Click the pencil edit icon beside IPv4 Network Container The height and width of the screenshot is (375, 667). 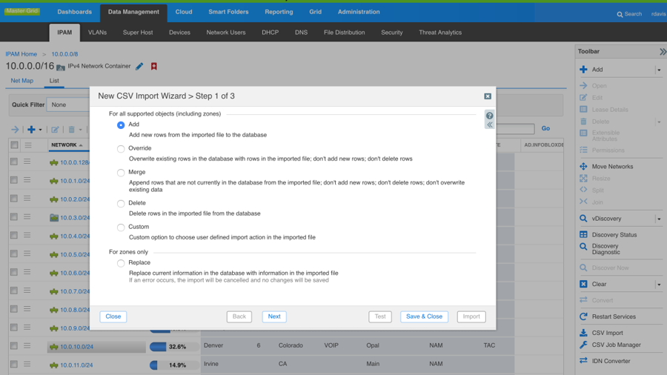click(139, 67)
